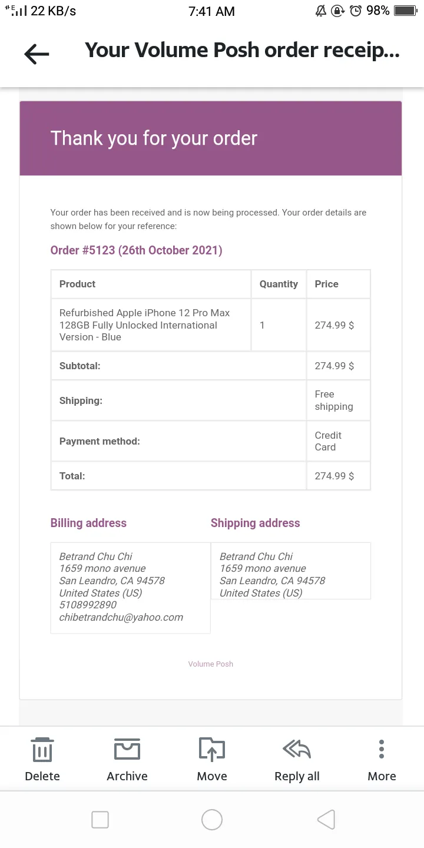Screen dimensions: 424x848
Task: Delete this email with the trash icon
Action: click(x=42, y=750)
